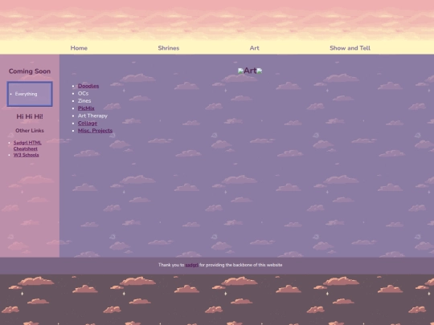Click the OCs list item
434x325 pixels.
(83, 93)
